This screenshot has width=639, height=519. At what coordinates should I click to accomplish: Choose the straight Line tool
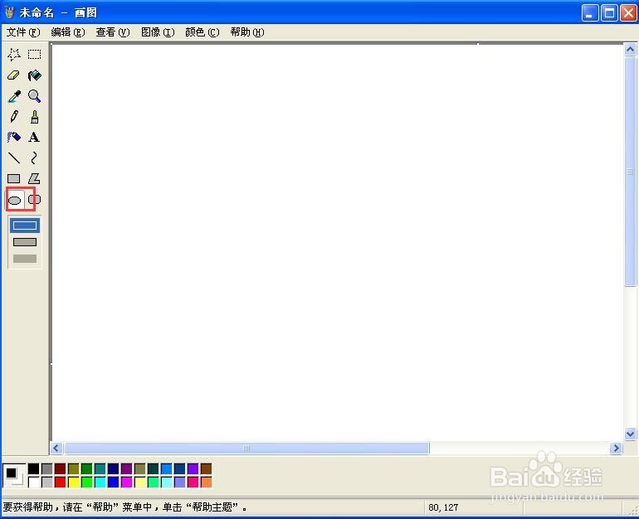14,158
